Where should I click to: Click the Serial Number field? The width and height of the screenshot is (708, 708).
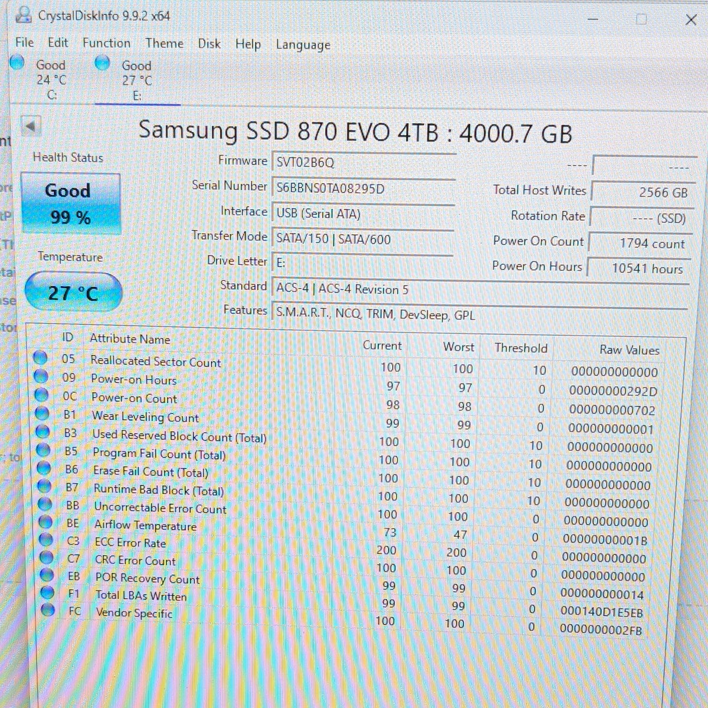[x=363, y=189]
